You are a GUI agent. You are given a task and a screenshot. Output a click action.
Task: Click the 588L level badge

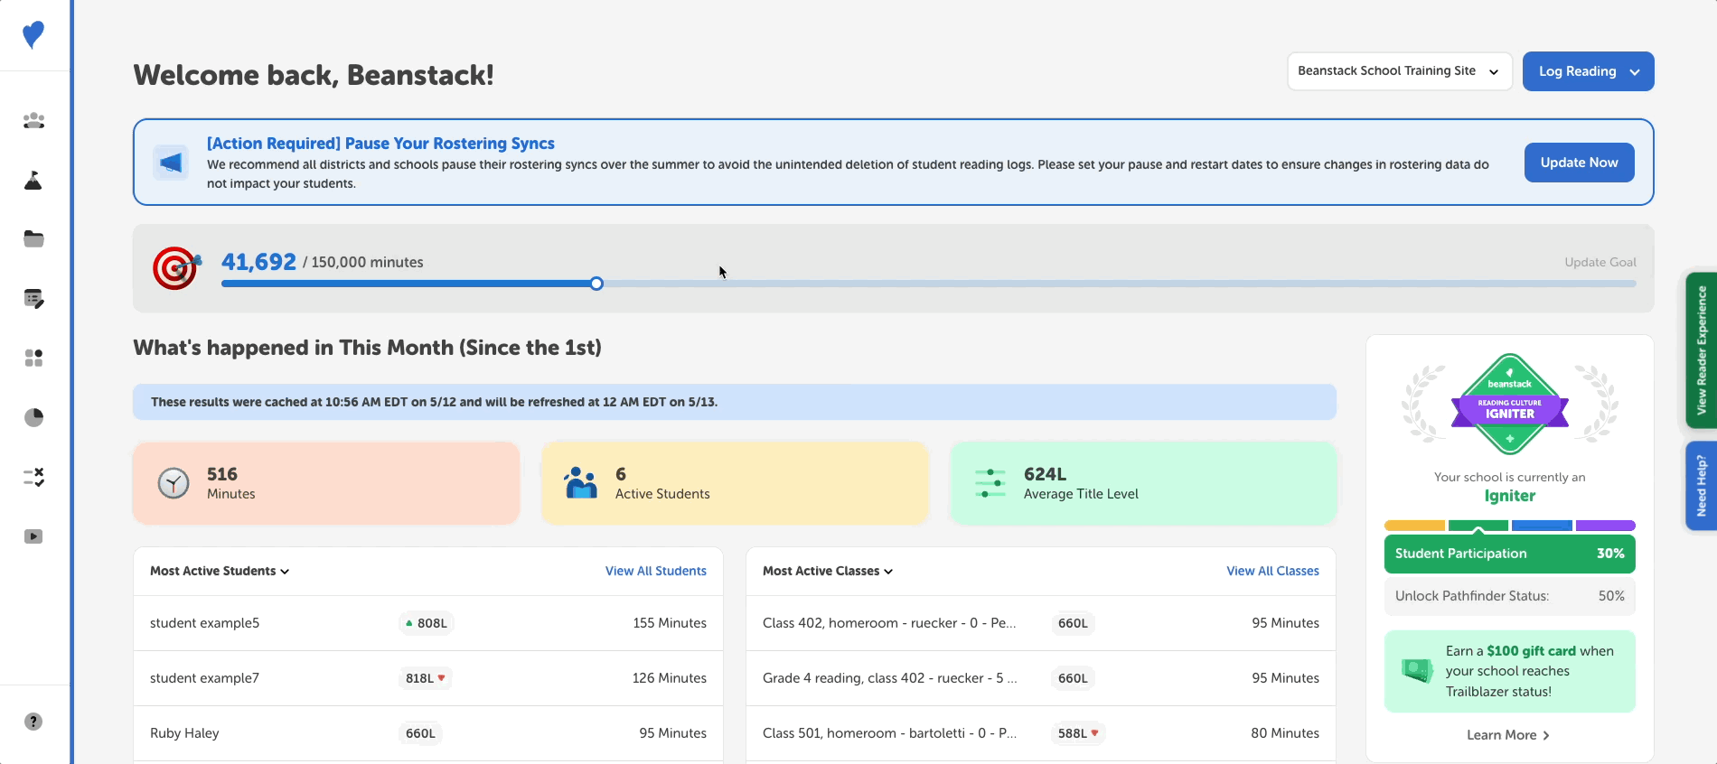coord(1078,733)
